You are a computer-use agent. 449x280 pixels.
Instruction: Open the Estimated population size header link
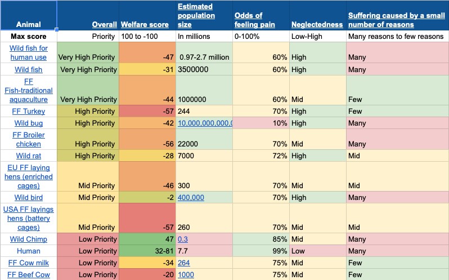point(196,15)
